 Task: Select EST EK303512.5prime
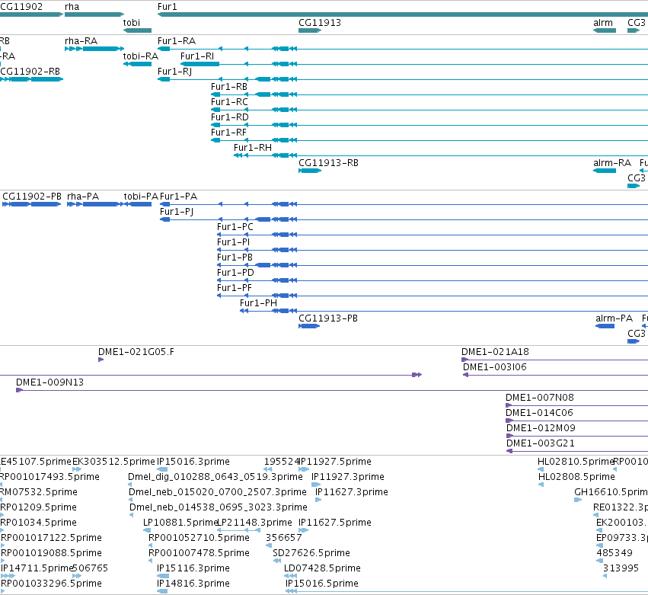113,462
